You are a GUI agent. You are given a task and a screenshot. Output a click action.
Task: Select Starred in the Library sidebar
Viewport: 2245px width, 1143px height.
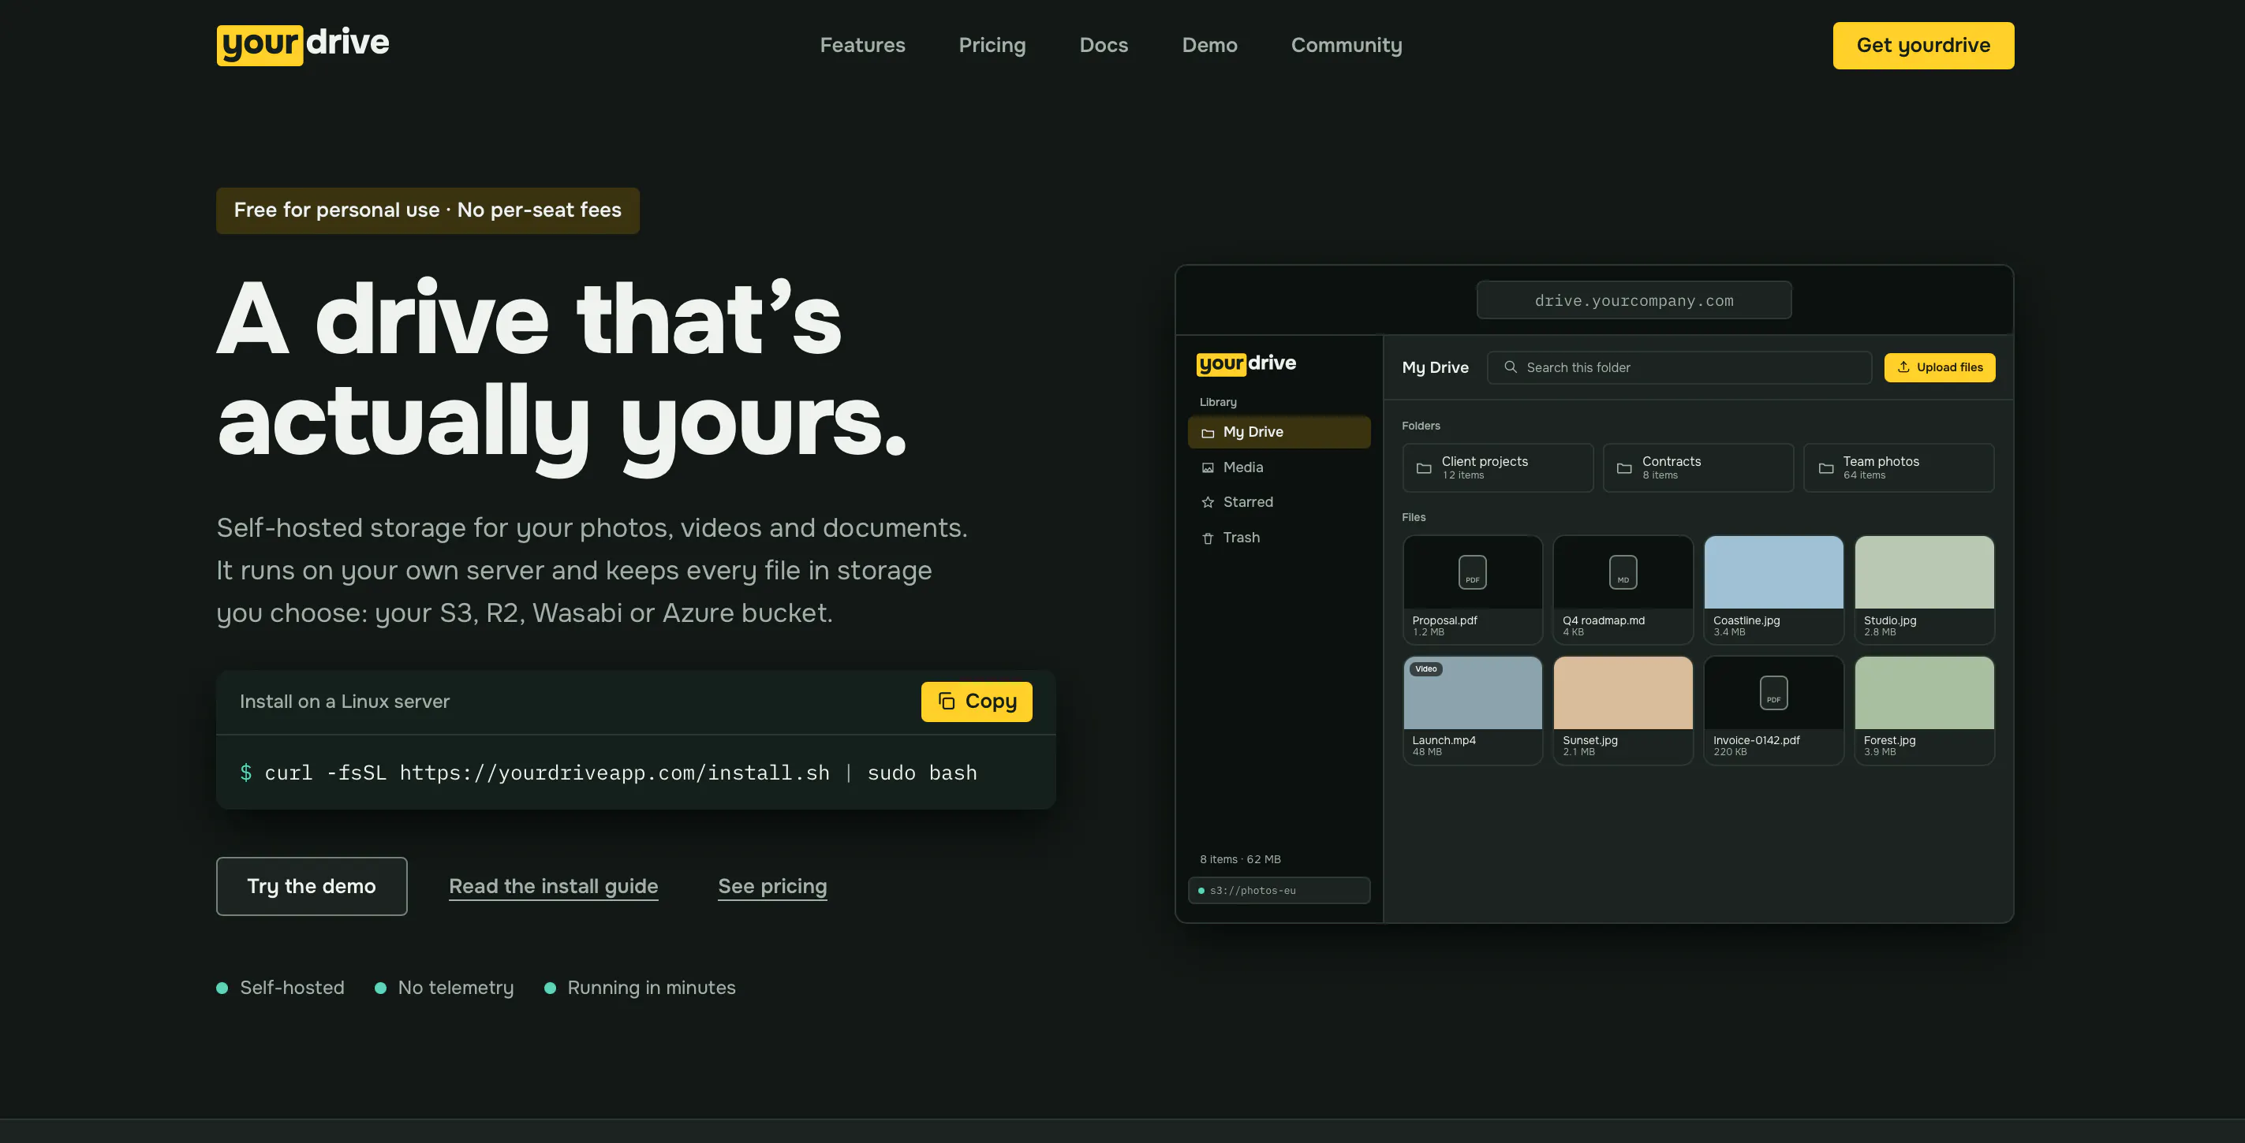[1279, 503]
